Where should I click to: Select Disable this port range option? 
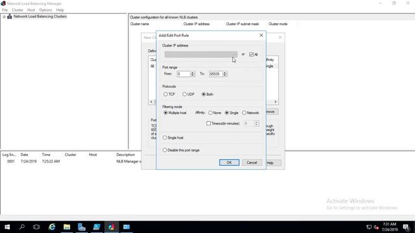click(x=165, y=150)
